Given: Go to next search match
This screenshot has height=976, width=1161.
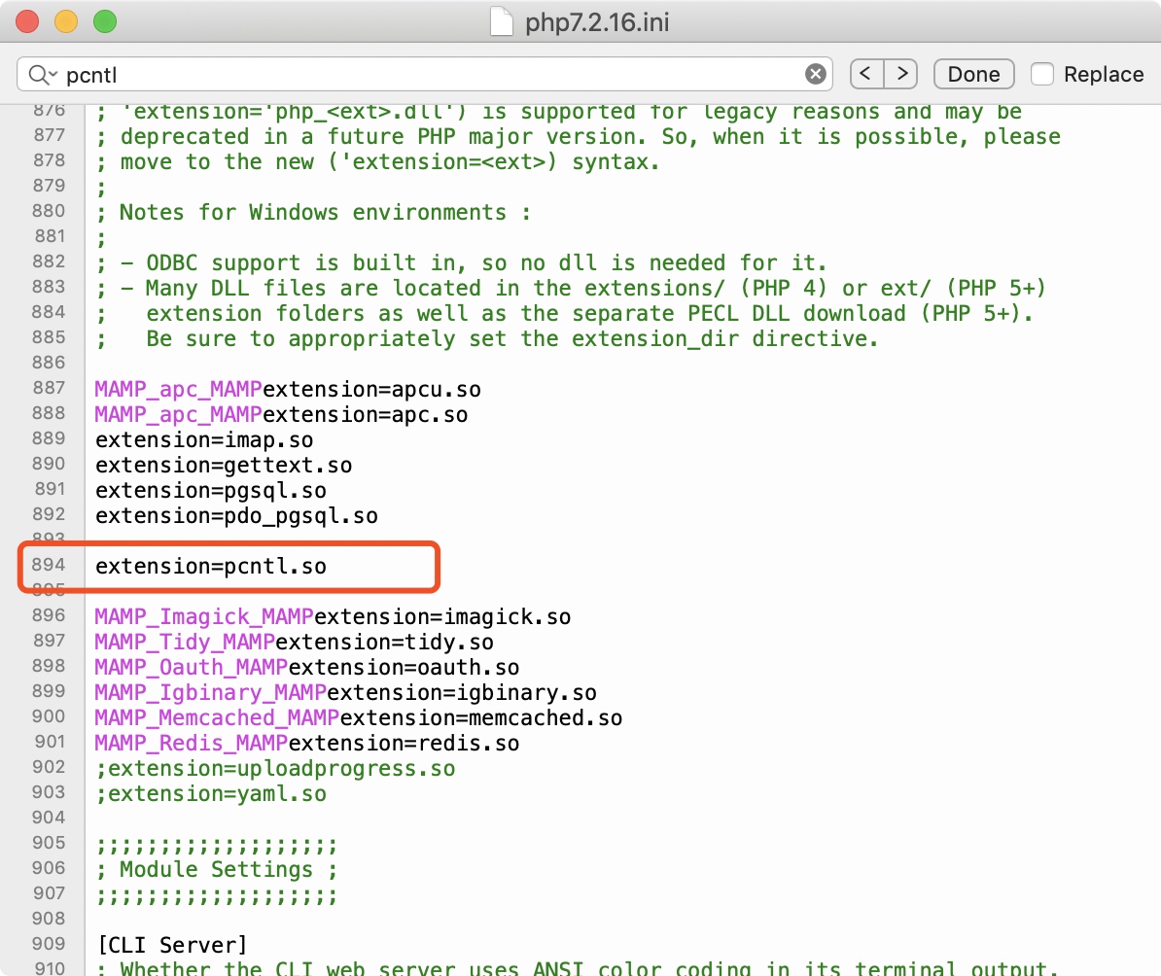Looking at the screenshot, I should [x=901, y=74].
